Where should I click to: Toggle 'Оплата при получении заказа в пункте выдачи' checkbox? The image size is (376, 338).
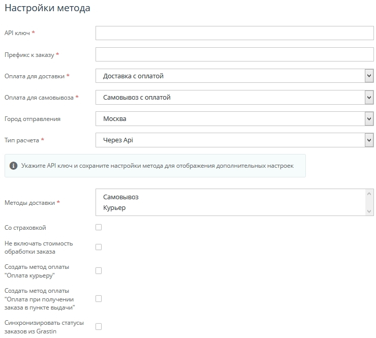99,298
